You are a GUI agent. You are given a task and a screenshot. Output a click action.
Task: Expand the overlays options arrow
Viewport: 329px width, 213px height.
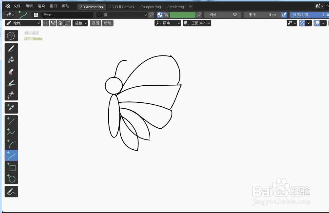click(323, 23)
